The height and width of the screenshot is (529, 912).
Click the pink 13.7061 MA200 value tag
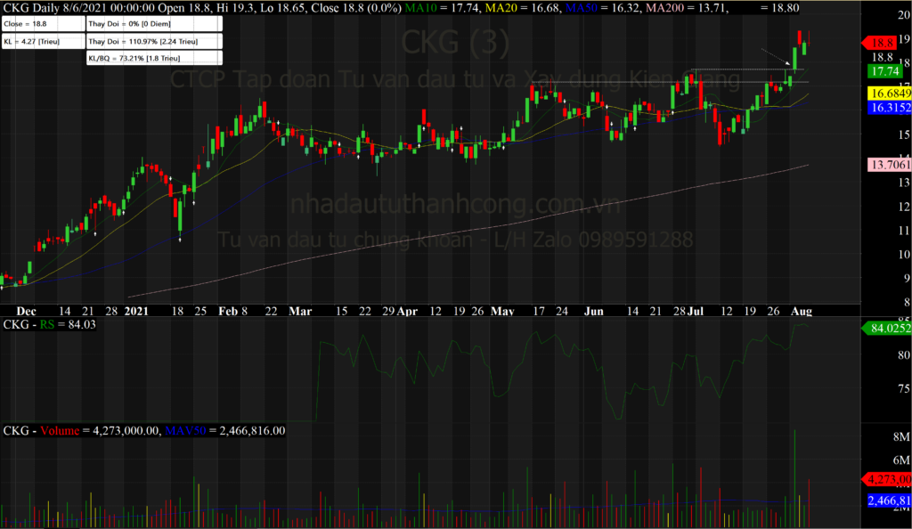tap(887, 166)
